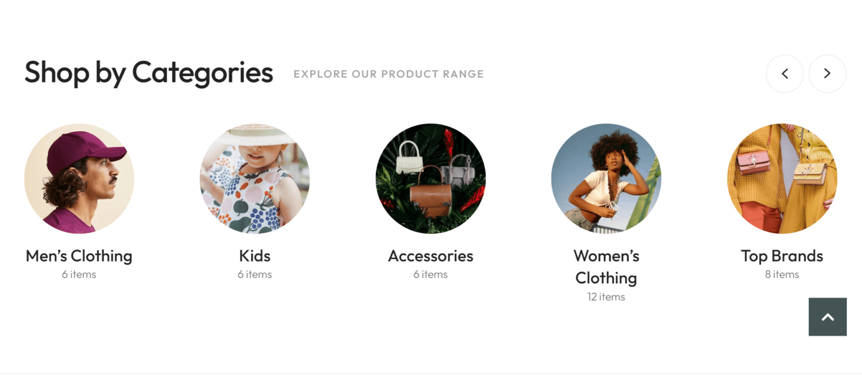Click the 6 items count under Kids
The width and height of the screenshot is (862, 390).
255,274
